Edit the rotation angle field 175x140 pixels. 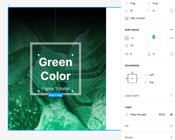pos(132,11)
